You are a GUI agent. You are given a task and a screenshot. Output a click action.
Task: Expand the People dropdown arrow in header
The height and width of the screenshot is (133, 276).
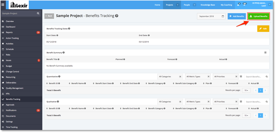click(x=194, y=5)
